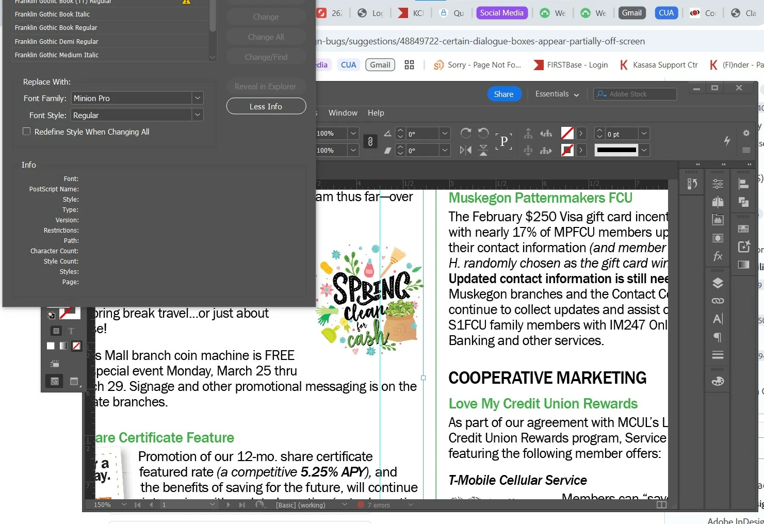Screen dimensions: 764x524
Task: Open the Character Styles panel icon
Action: tap(718, 319)
